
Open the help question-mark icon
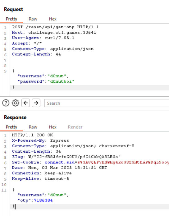point(6,103)
